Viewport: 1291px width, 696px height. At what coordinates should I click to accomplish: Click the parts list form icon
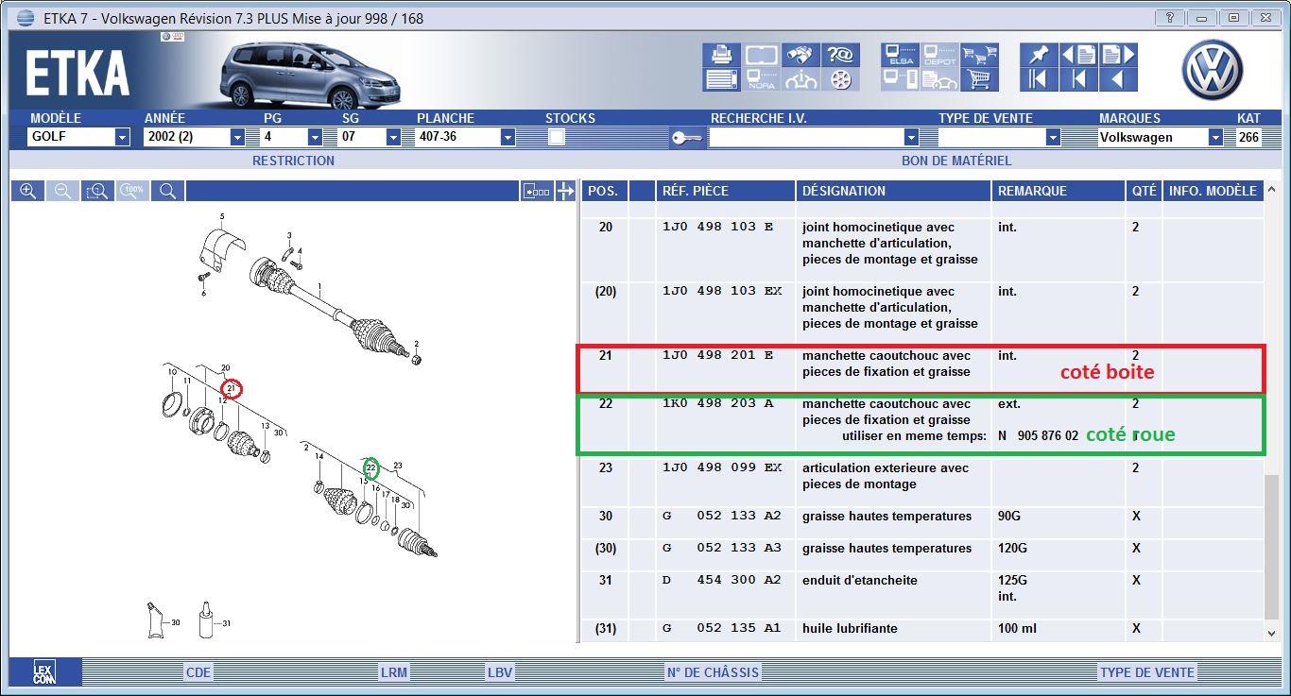pyautogui.click(x=721, y=79)
